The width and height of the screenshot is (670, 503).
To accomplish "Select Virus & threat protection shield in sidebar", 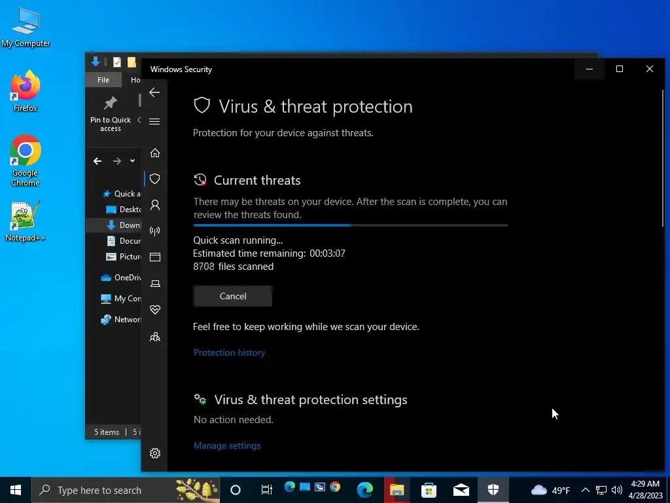I will [154, 179].
